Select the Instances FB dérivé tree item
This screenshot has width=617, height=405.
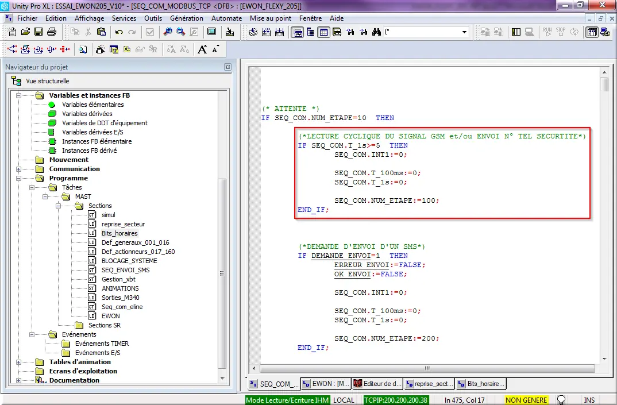tap(89, 151)
